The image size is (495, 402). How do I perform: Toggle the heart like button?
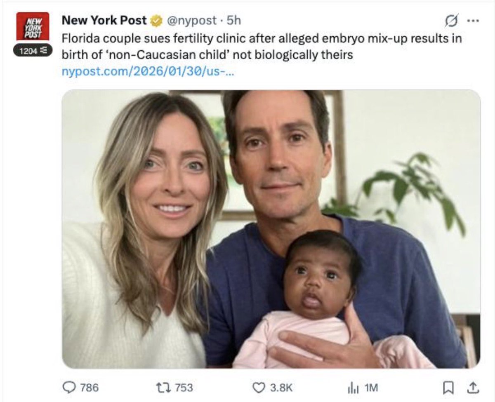(259, 387)
